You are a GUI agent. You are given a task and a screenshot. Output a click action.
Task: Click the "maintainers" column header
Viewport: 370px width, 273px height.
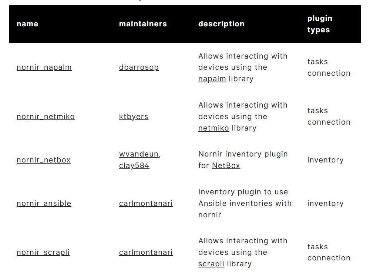(143, 24)
